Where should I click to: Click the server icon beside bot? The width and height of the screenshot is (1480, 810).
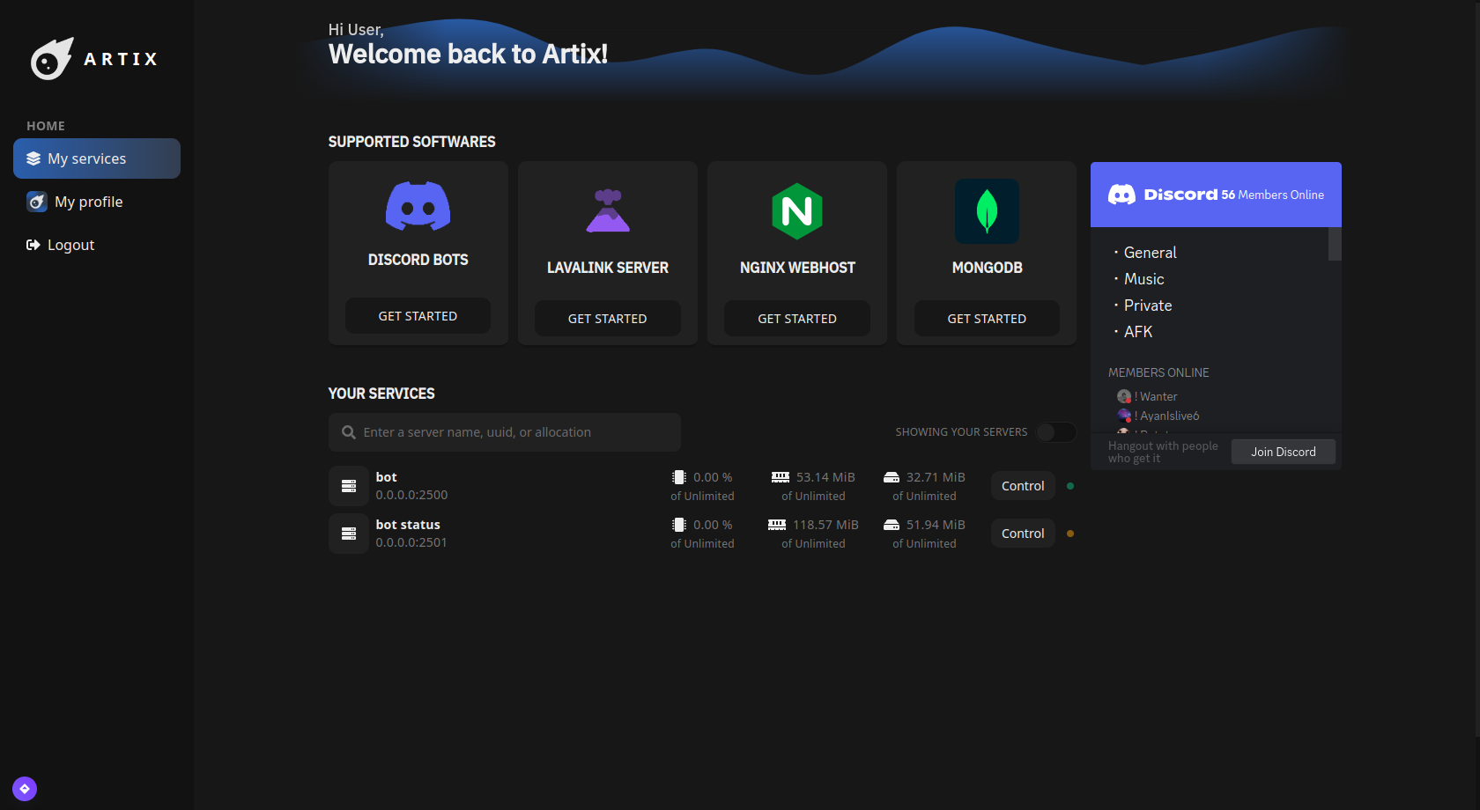point(349,486)
